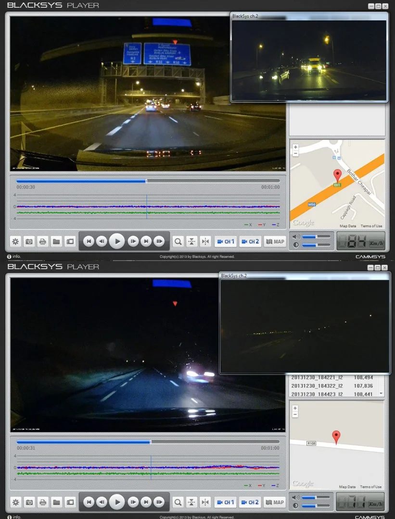Mute speaker icon in top player

296,236
